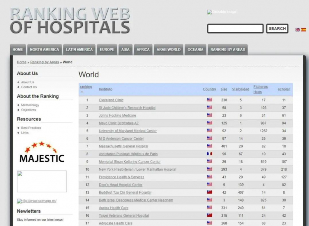This screenshot has width=309, height=226.
Task: Click the search text input field
Action: [x=235, y=29]
